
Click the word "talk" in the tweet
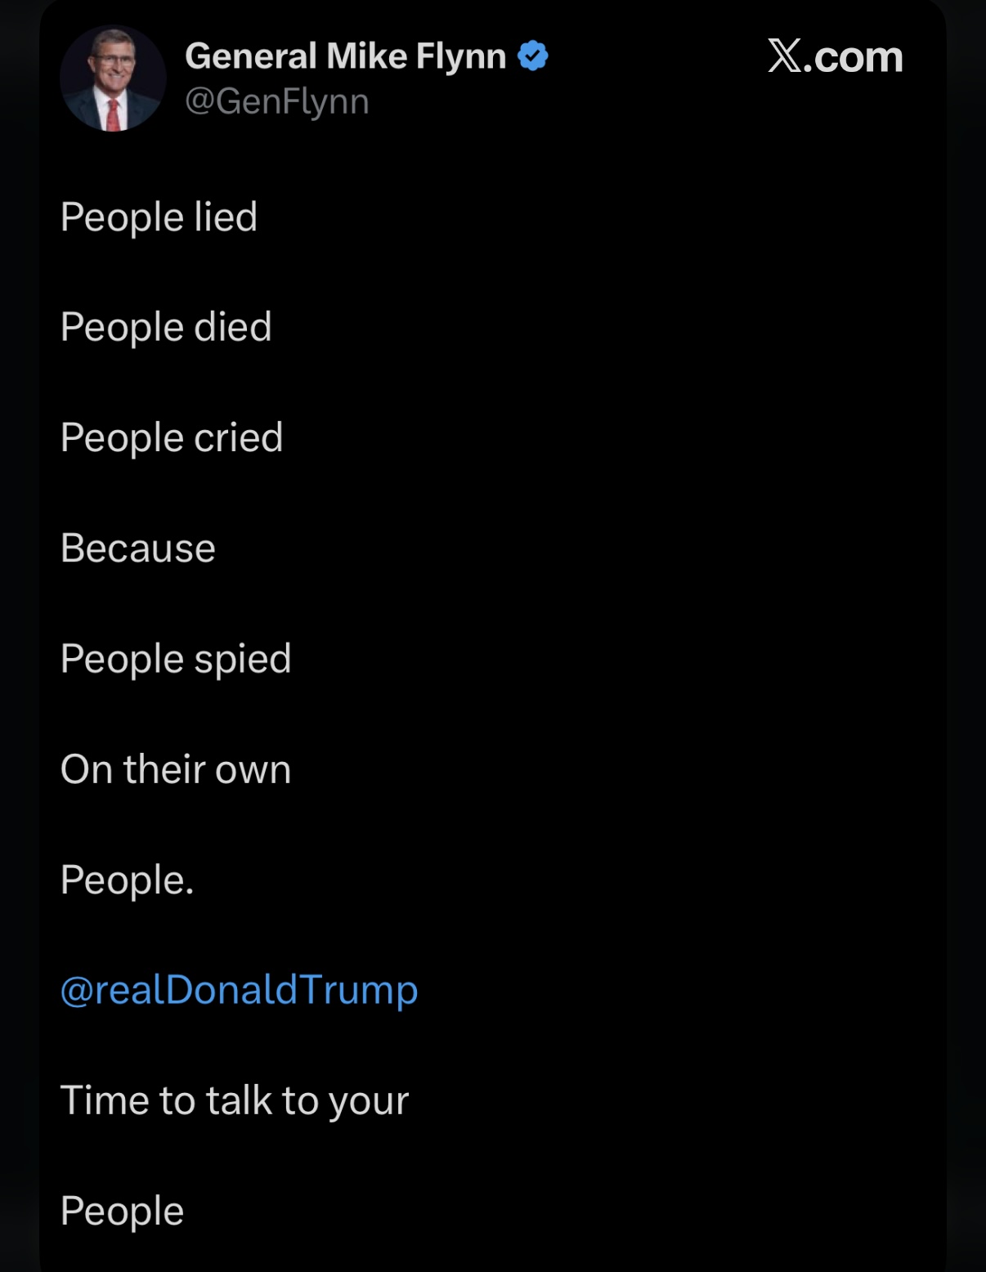pyautogui.click(x=239, y=1100)
